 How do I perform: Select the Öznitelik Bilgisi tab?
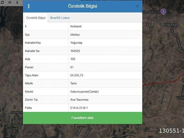click(36, 18)
